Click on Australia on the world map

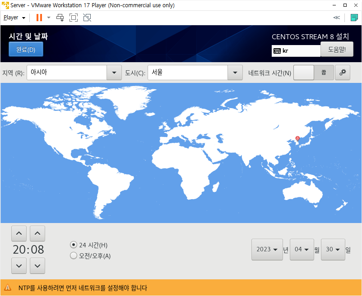[x=303, y=193]
